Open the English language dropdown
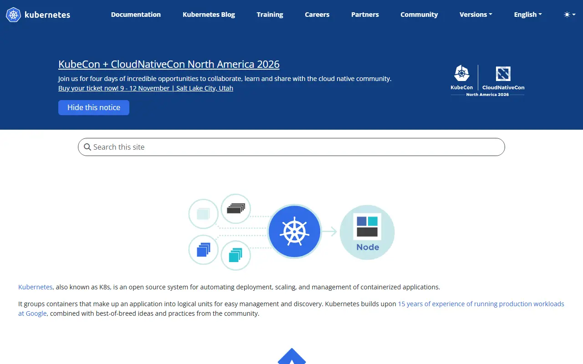583x364 pixels. tap(528, 15)
